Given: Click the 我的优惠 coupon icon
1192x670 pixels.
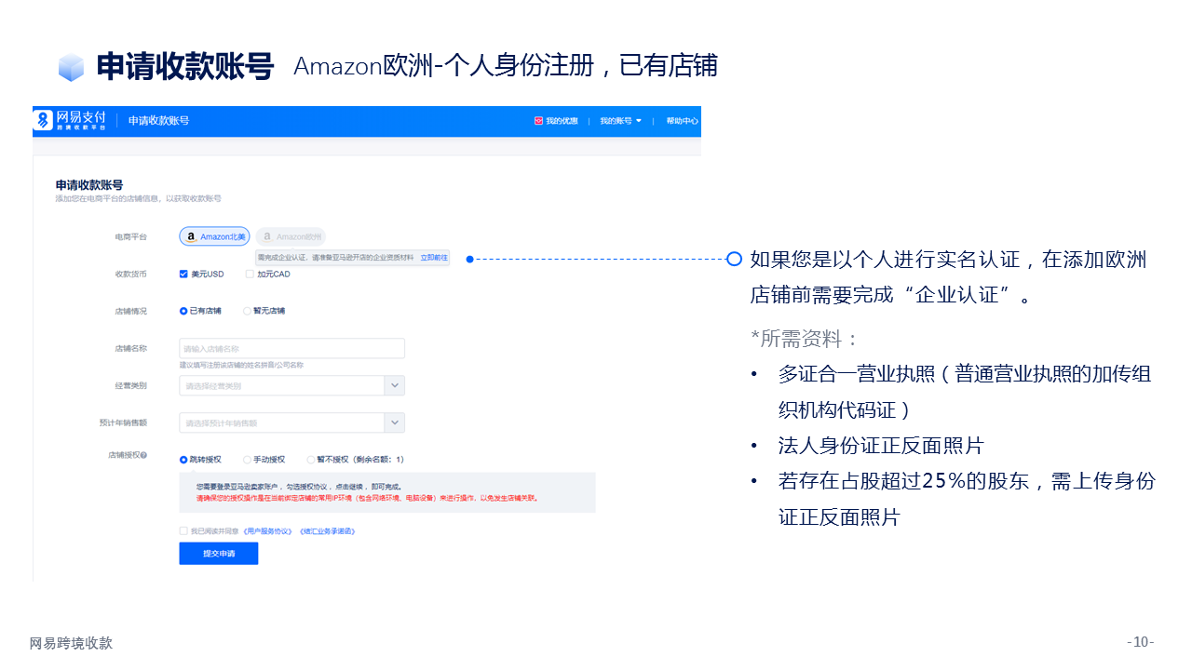Looking at the screenshot, I should [538, 121].
